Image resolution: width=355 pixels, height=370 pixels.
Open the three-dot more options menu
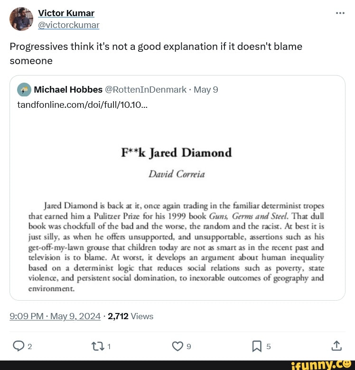pos(340,13)
